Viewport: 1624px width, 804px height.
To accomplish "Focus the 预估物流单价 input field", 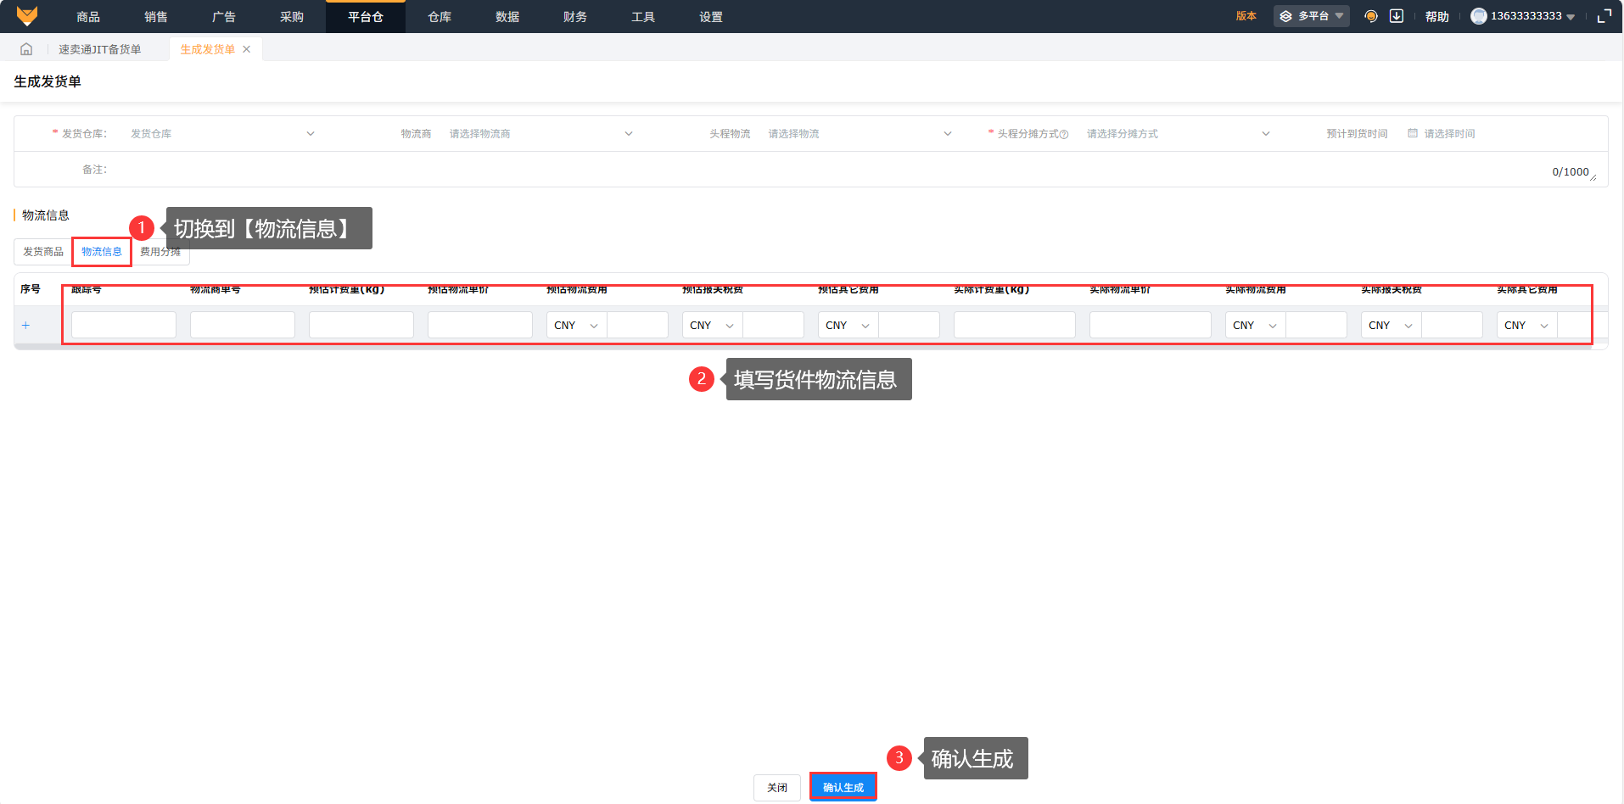I will [480, 326].
